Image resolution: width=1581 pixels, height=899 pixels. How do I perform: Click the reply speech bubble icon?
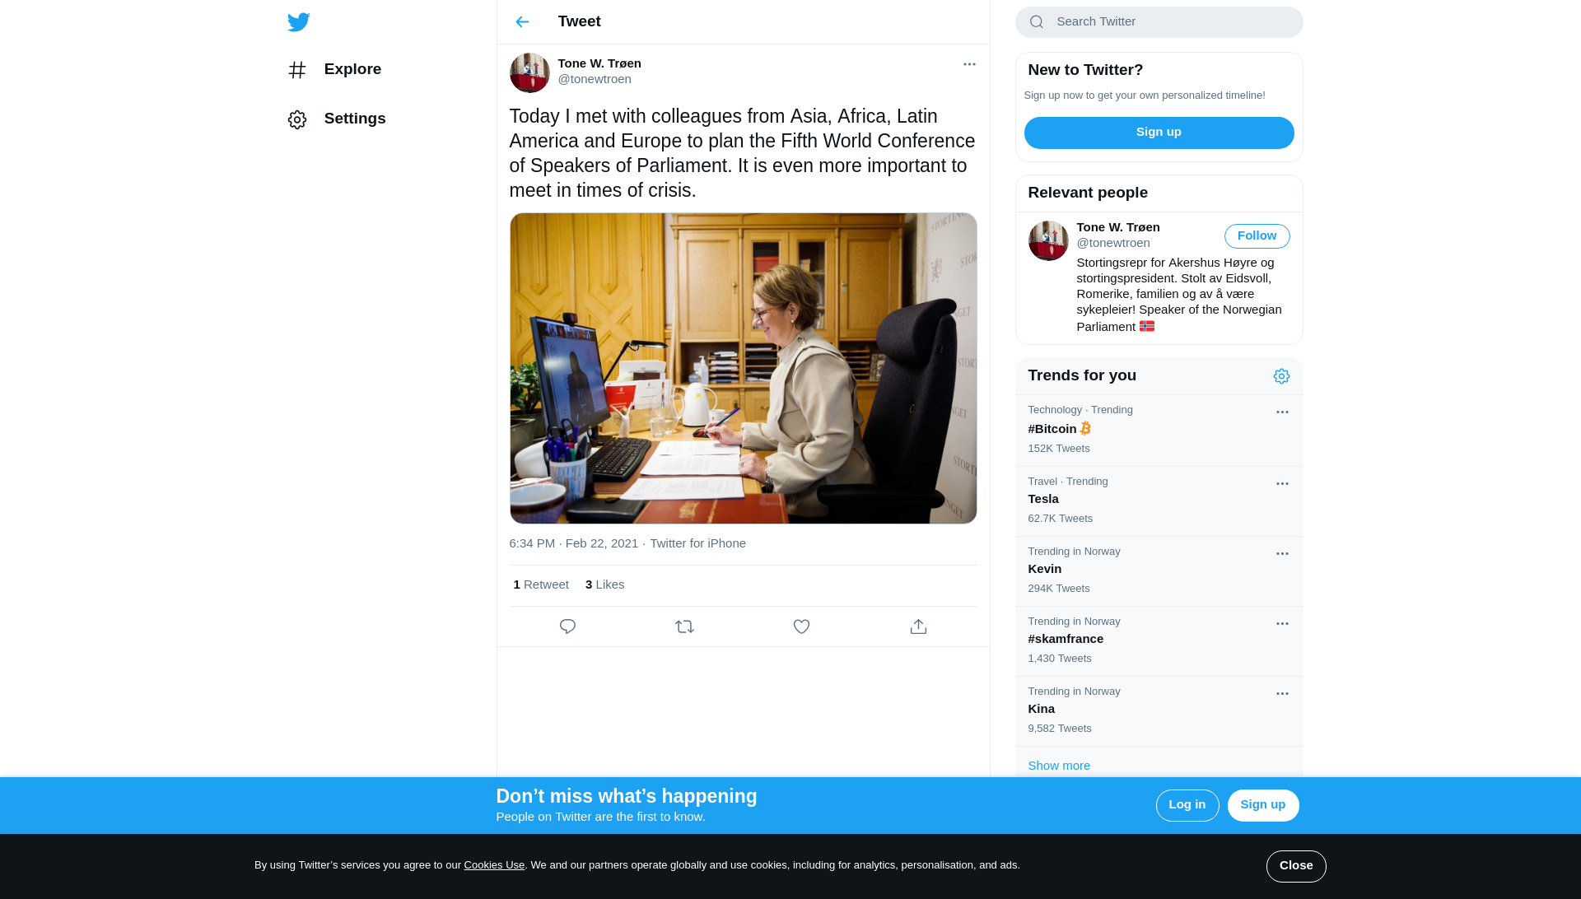[x=567, y=627]
